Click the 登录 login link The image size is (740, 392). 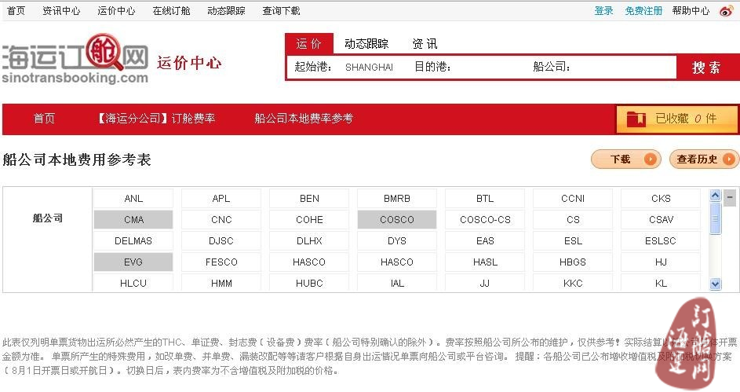tap(603, 10)
